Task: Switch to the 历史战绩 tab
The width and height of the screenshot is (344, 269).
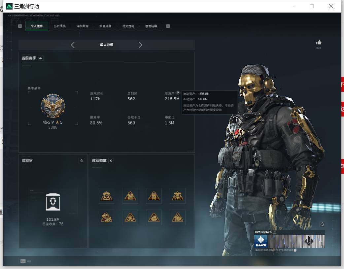Action: point(60,26)
